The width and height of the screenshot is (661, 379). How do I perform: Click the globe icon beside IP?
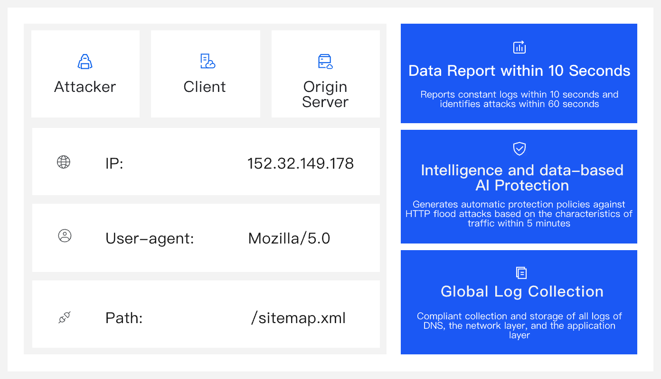[64, 162]
